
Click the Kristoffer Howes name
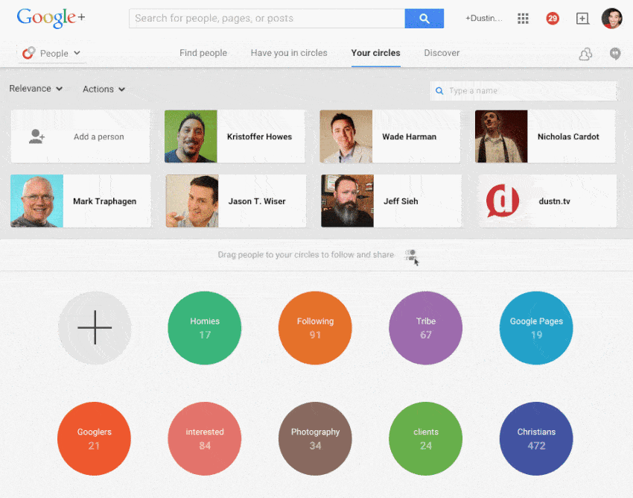point(259,136)
